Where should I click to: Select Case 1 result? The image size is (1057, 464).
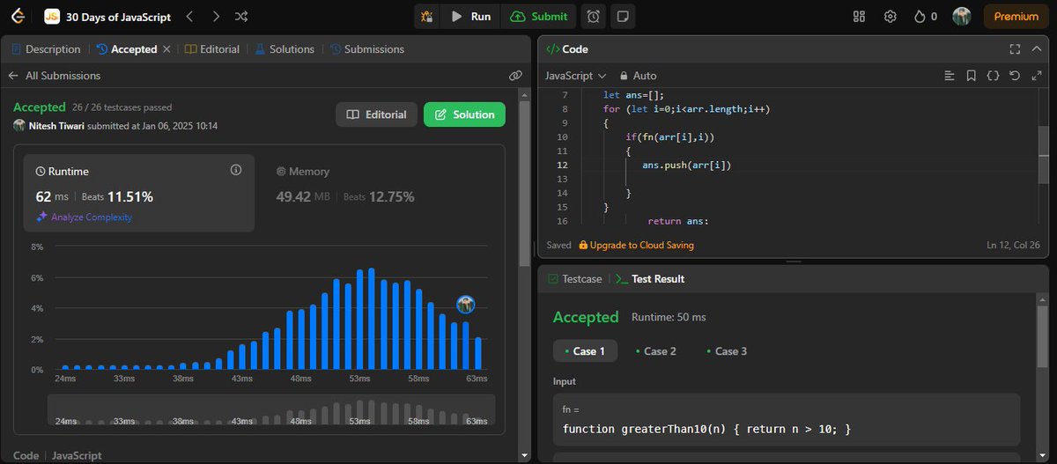click(x=584, y=350)
